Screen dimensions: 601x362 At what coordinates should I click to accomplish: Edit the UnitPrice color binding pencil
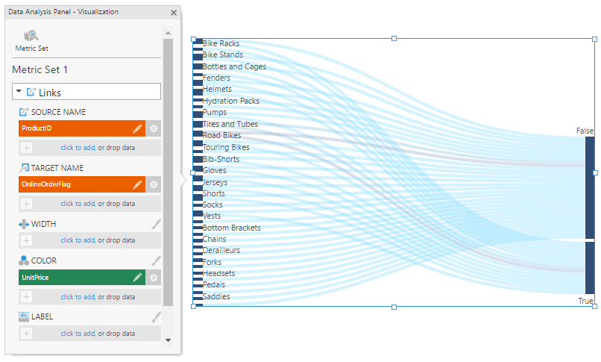[137, 277]
